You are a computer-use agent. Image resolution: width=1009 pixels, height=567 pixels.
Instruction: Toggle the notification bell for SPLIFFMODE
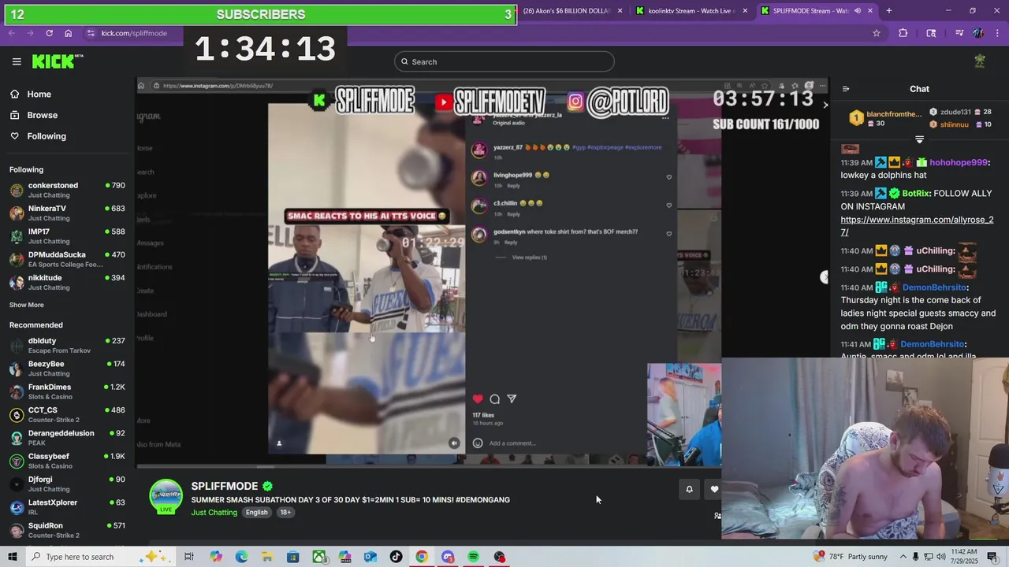click(x=689, y=489)
